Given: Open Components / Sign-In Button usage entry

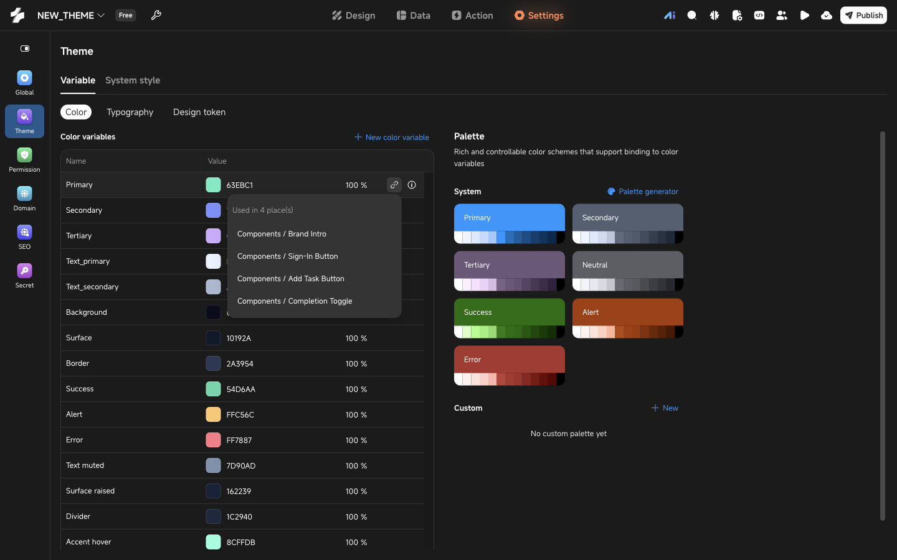Looking at the screenshot, I should pos(288,256).
